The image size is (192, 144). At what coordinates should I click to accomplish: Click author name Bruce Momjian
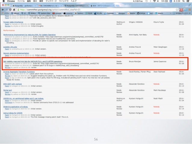tap(135, 61)
